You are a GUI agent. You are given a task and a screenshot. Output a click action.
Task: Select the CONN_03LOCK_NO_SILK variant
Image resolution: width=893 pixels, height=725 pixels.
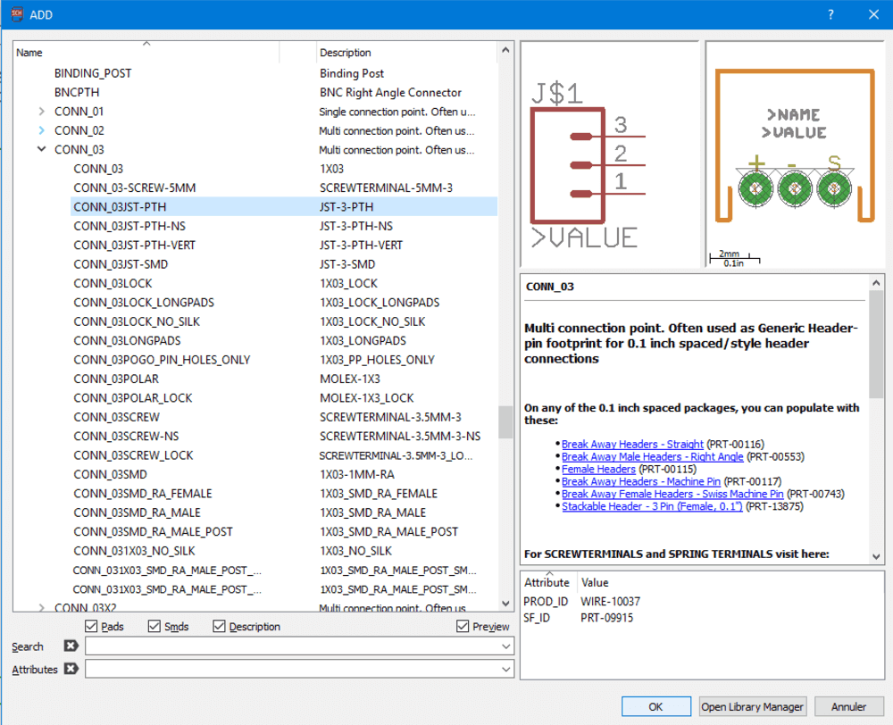137,321
